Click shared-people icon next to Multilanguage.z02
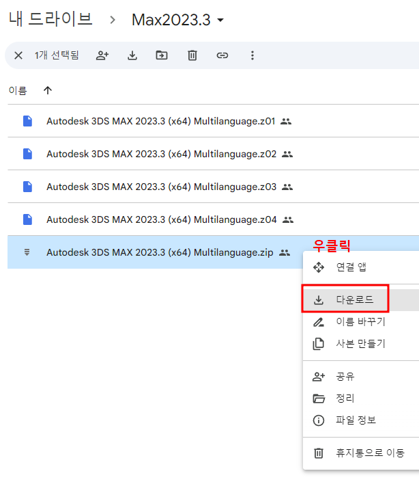 click(x=287, y=155)
